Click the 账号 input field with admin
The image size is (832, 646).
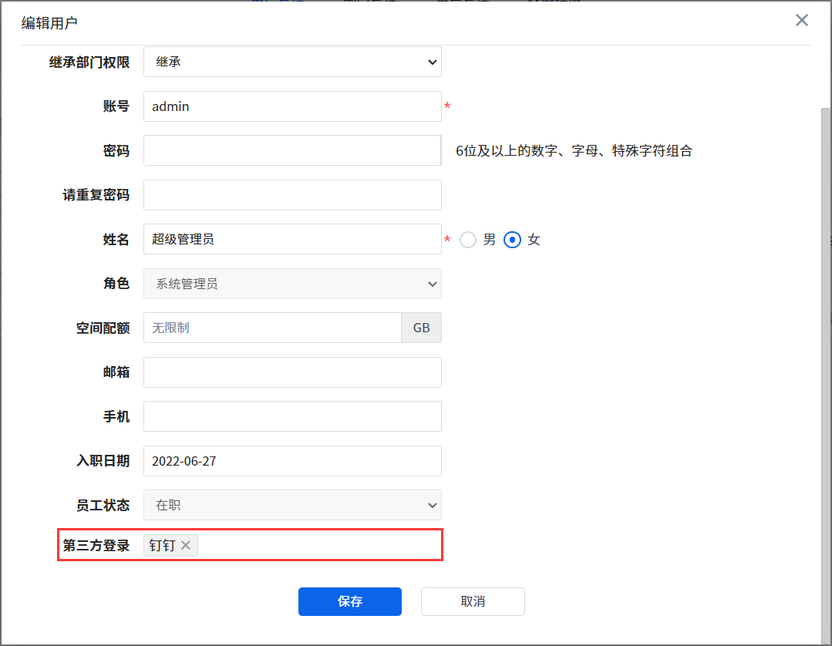tap(292, 106)
